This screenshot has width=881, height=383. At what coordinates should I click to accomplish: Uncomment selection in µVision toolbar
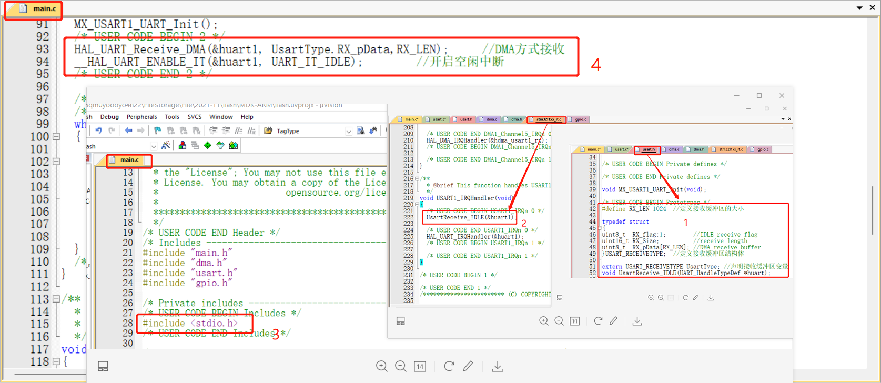click(252, 130)
